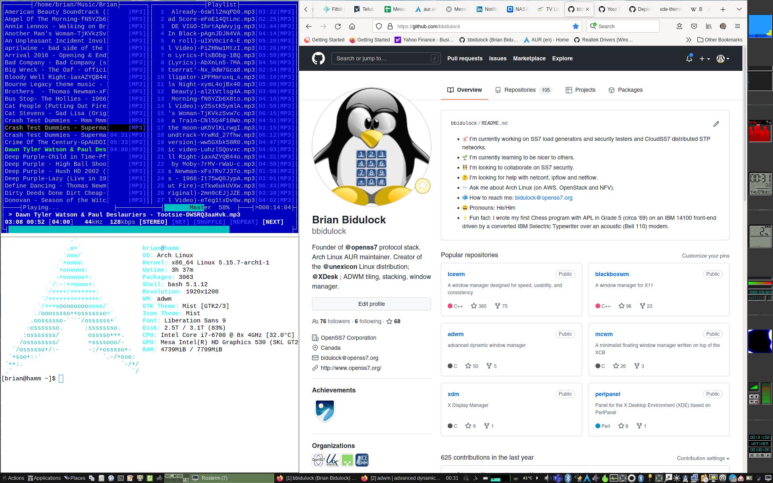This screenshot has width=773, height=483.
Task: Click the GitHub octocat logo
Action: pyautogui.click(x=318, y=58)
